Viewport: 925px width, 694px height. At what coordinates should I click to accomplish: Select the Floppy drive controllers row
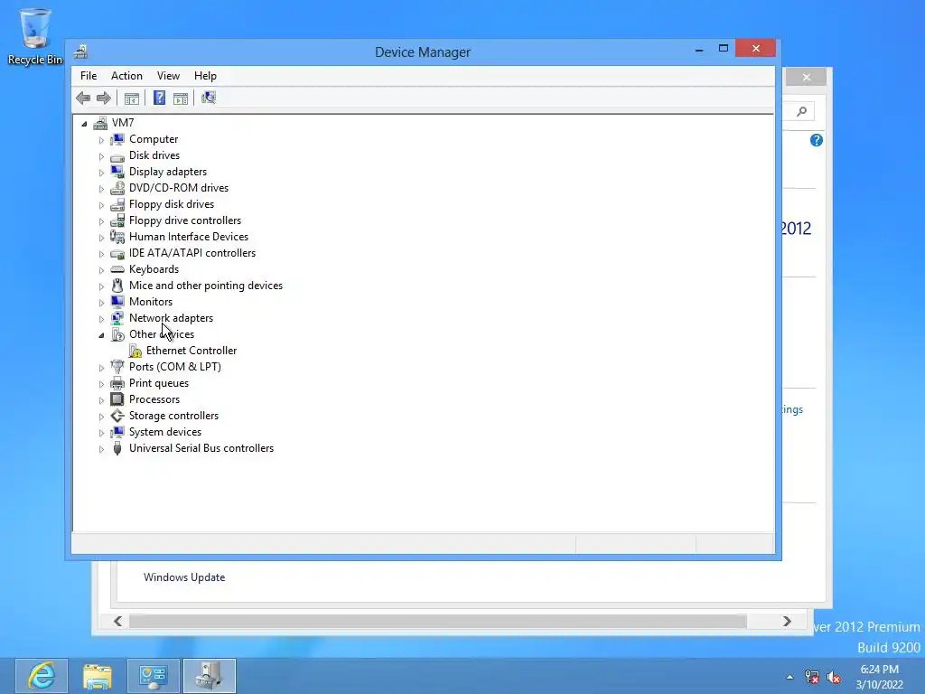coord(185,220)
